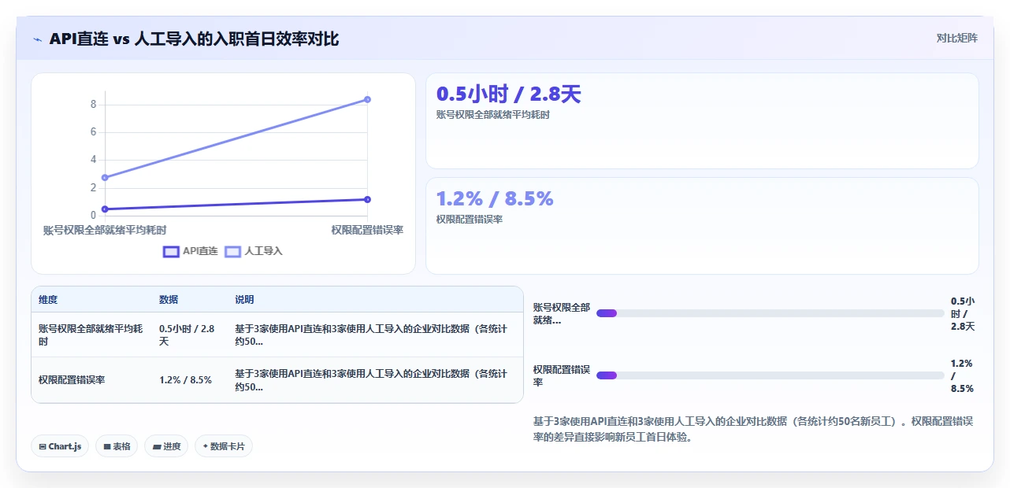Click the y-axis tick label 6
This screenshot has width=1010, height=488.
[93, 131]
